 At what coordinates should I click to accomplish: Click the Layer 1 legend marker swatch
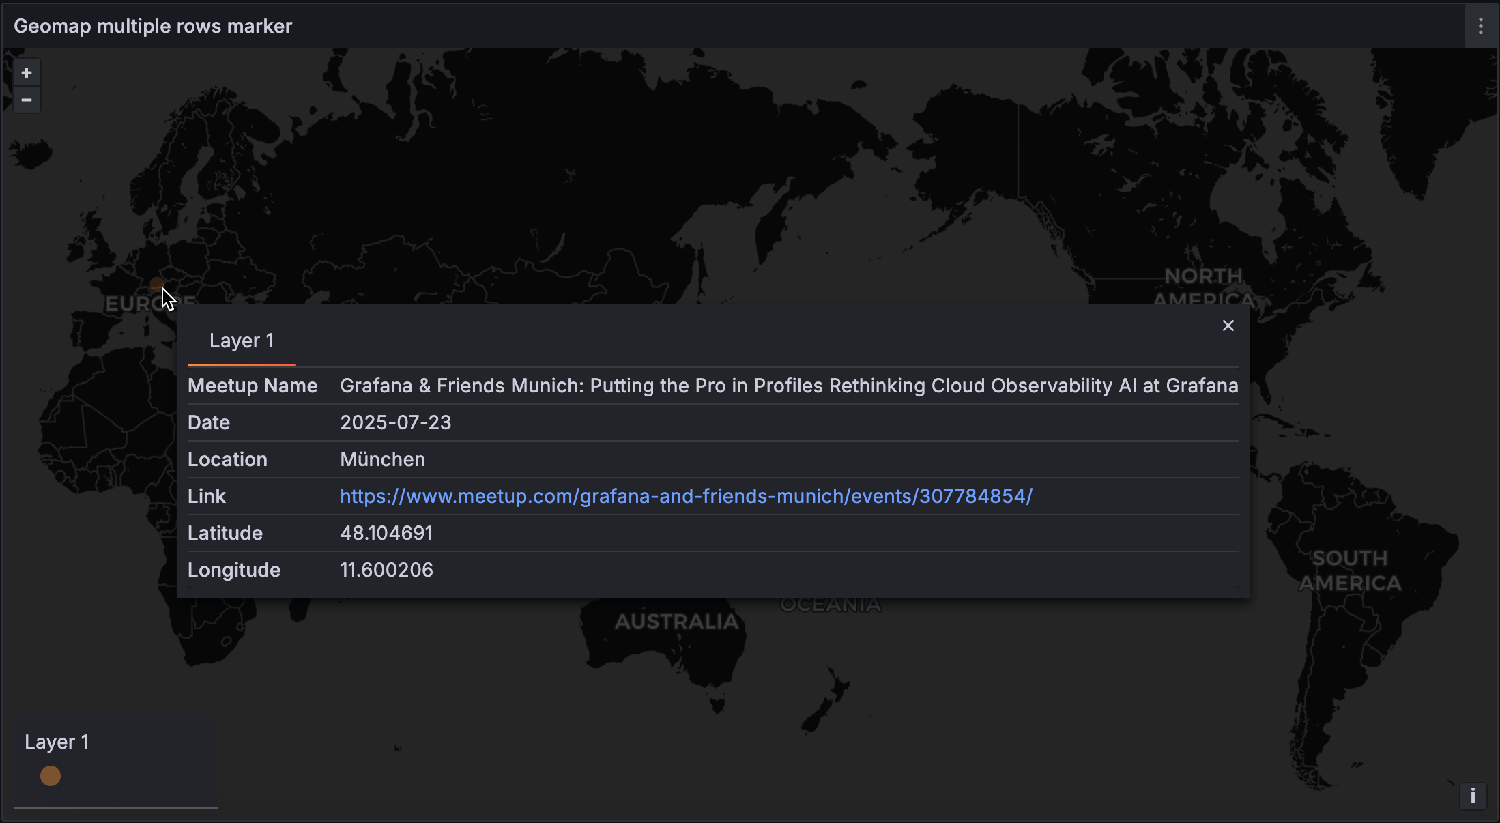click(51, 776)
